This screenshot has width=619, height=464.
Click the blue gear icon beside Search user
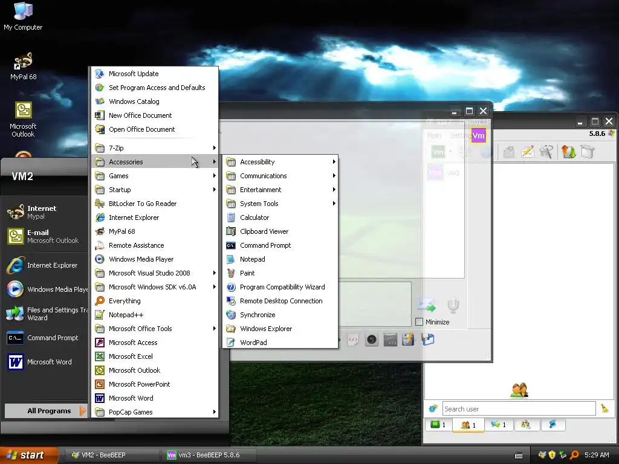pyautogui.click(x=433, y=408)
